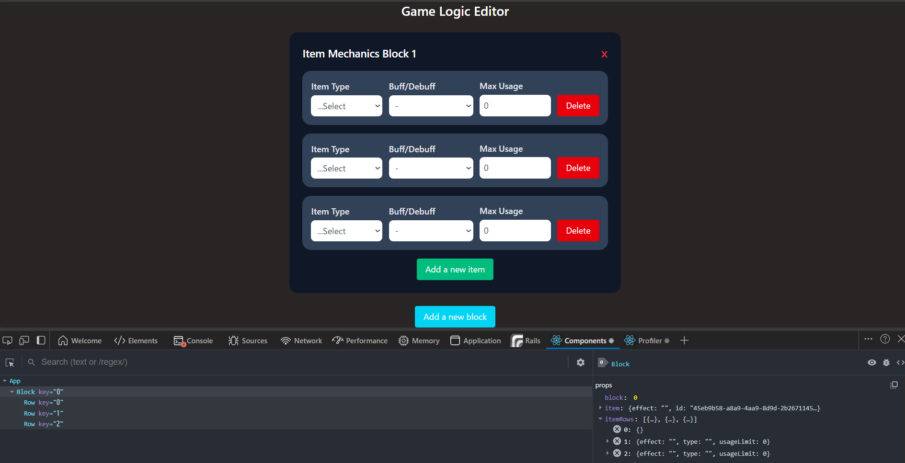The width and height of the screenshot is (905, 463).
Task: Click Max Usage field in second item row
Action: (515, 168)
